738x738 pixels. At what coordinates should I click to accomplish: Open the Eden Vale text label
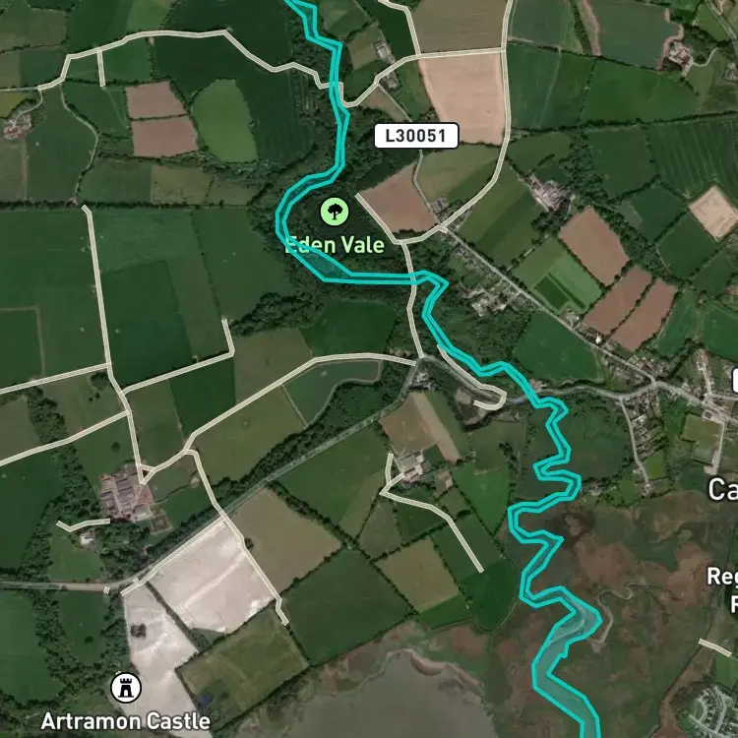pyautogui.click(x=335, y=245)
